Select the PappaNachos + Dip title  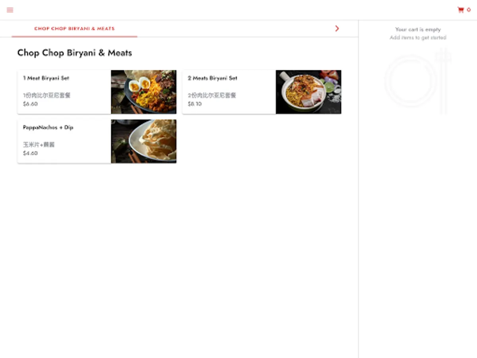tap(48, 128)
